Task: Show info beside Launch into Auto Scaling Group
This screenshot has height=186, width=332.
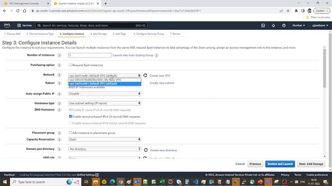Action: 157,55
